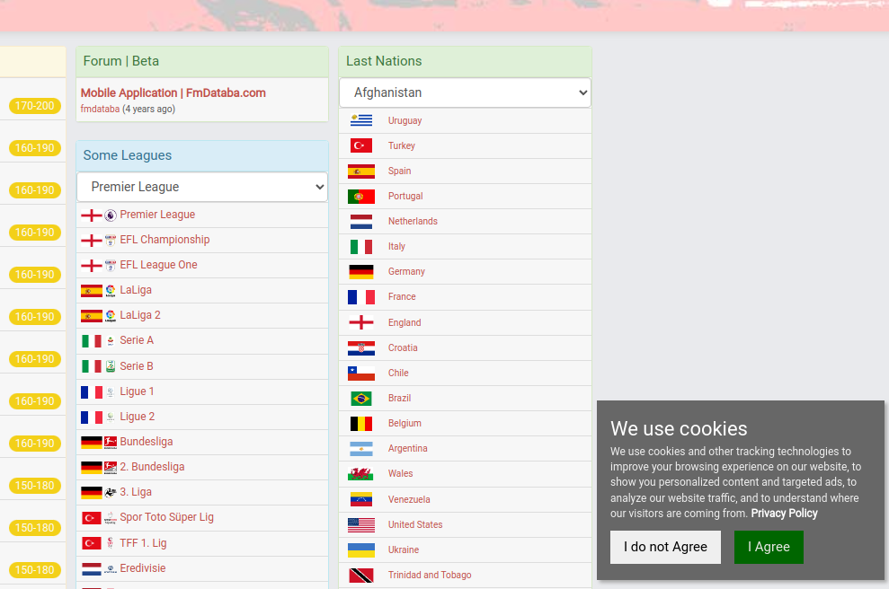Open the EFL Championship league link
889x589 pixels.
pos(164,240)
